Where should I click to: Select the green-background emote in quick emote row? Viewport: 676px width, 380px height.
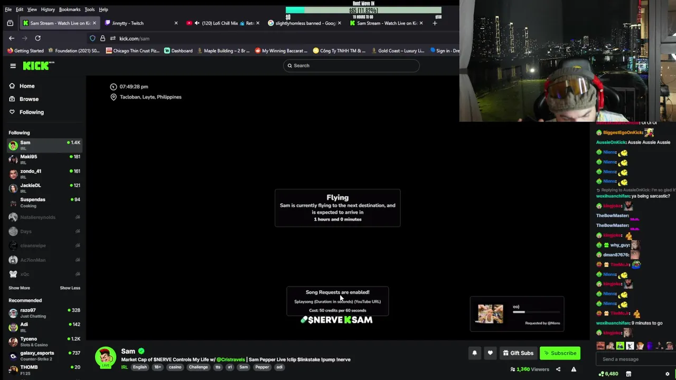(620, 346)
